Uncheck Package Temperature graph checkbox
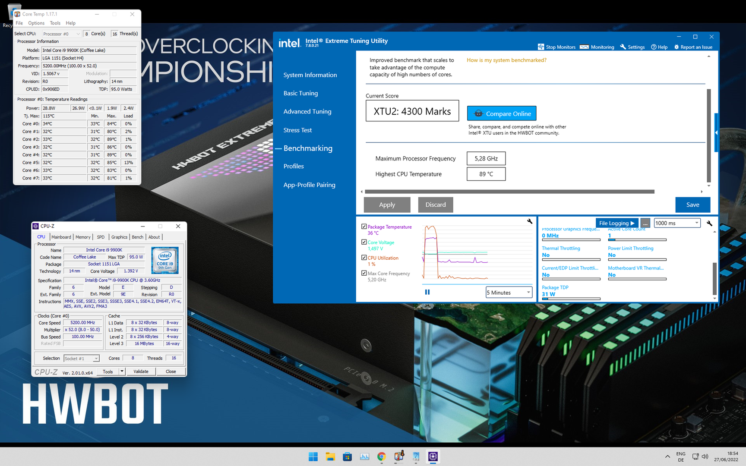Image resolution: width=746 pixels, height=466 pixels. (x=364, y=227)
